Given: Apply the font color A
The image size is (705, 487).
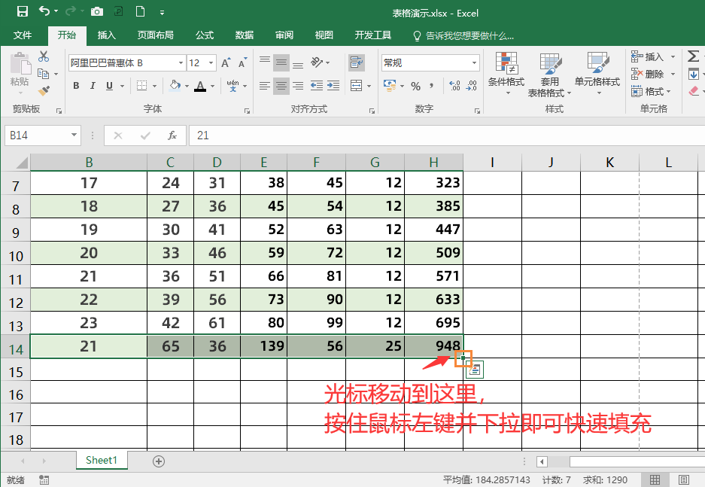Looking at the screenshot, I should (201, 86).
